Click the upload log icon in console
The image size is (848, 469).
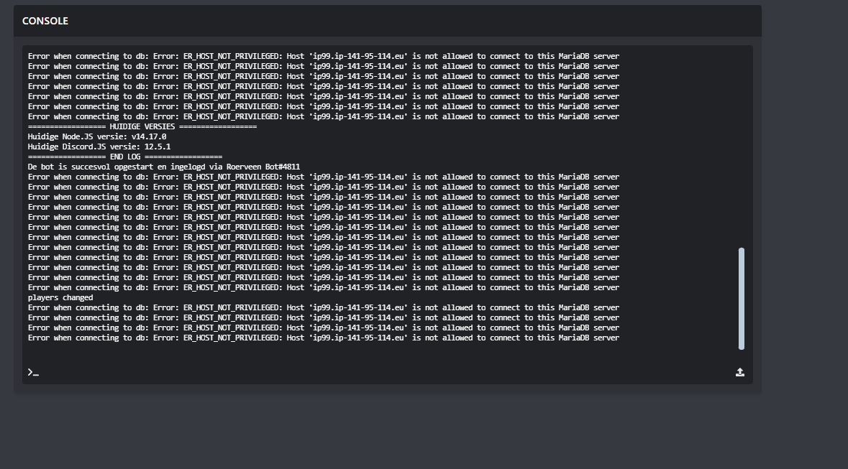pos(739,372)
